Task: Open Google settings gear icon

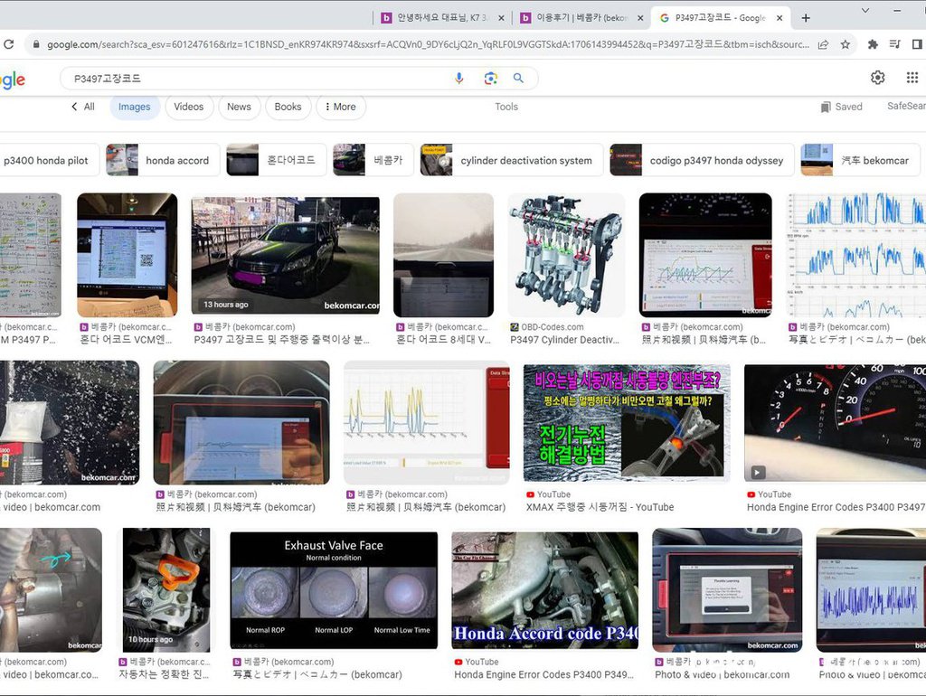Action: [877, 78]
